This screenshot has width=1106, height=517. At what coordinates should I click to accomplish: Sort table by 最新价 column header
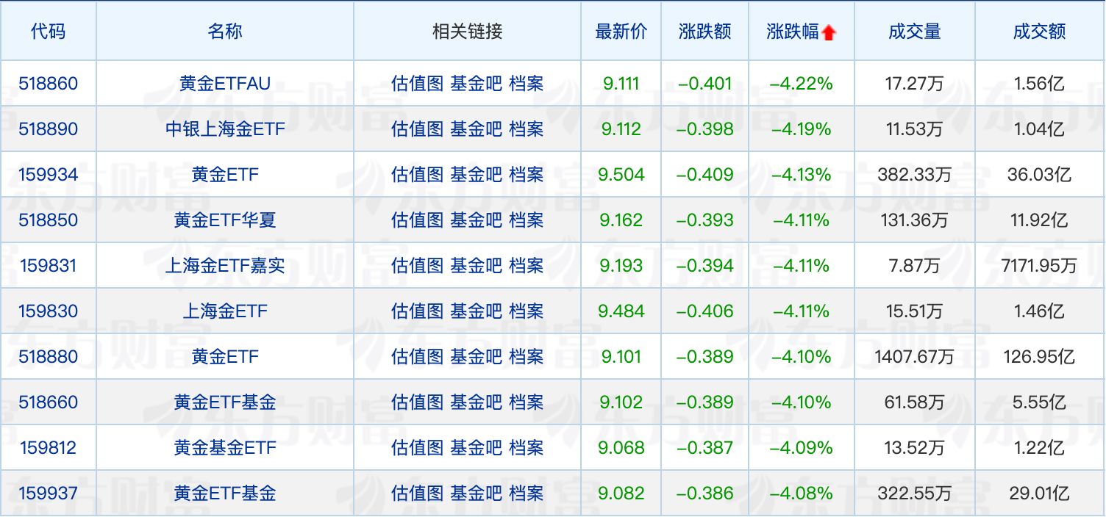pyautogui.click(x=621, y=32)
